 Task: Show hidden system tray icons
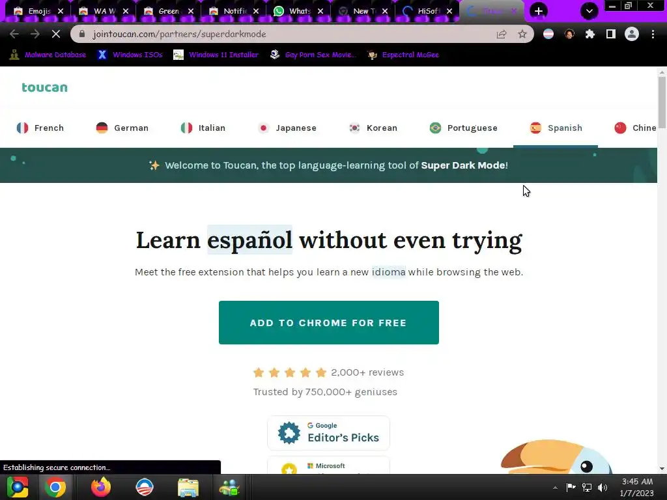click(x=555, y=488)
